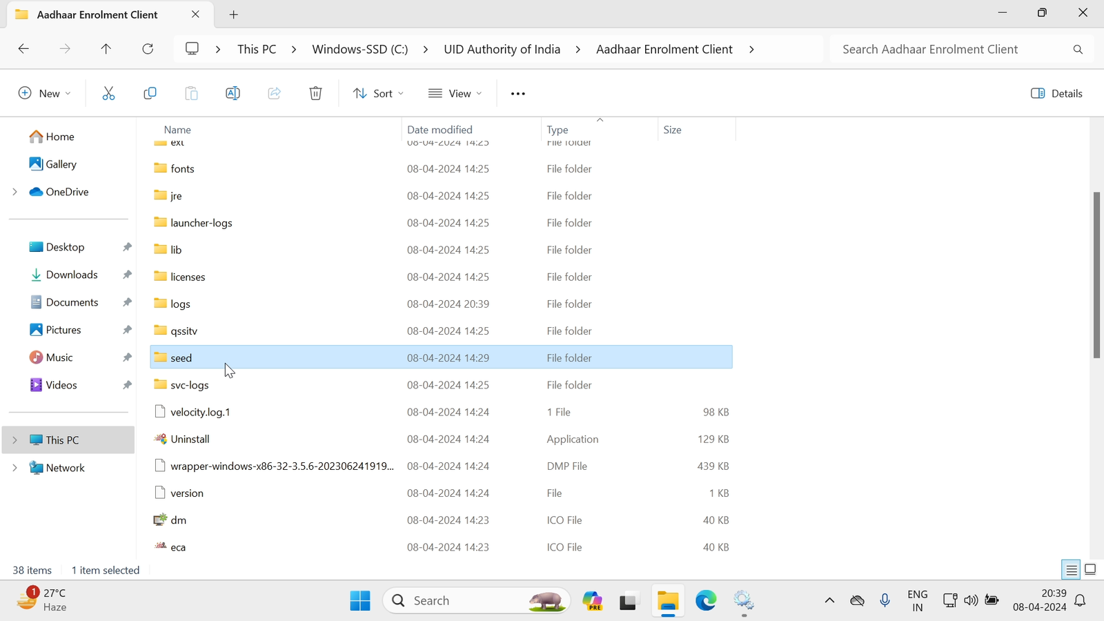Select the velocity.log.1 file
Viewport: 1104px width, 621px height.
pos(441,412)
